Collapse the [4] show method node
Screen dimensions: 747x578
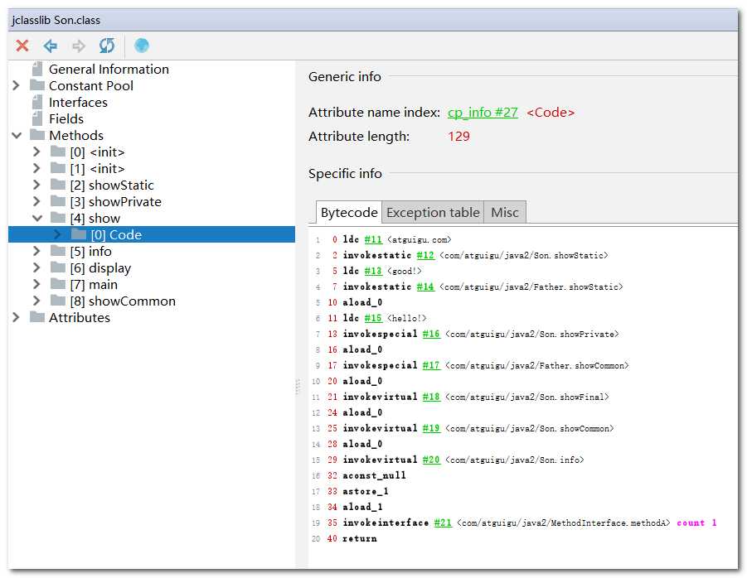pyautogui.click(x=36, y=219)
